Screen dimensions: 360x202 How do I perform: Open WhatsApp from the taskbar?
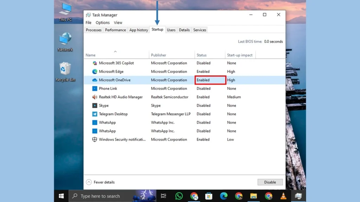[x=179, y=196]
